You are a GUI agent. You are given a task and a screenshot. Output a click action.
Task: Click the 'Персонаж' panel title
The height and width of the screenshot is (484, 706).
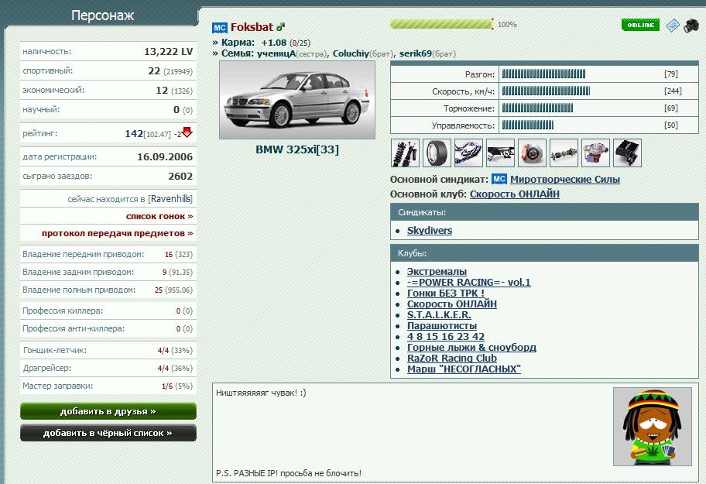point(102,15)
